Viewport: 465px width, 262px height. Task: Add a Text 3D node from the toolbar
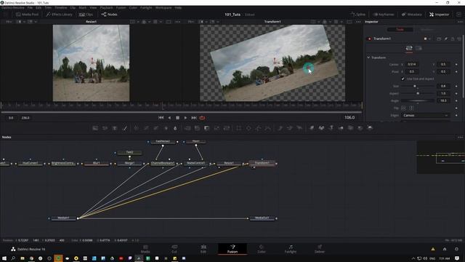point(331,128)
